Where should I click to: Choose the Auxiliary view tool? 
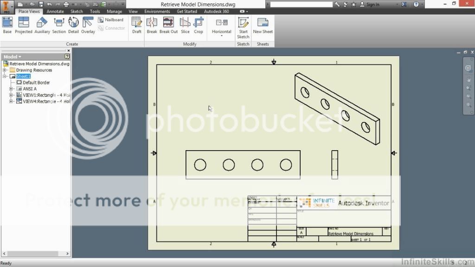coord(42,25)
